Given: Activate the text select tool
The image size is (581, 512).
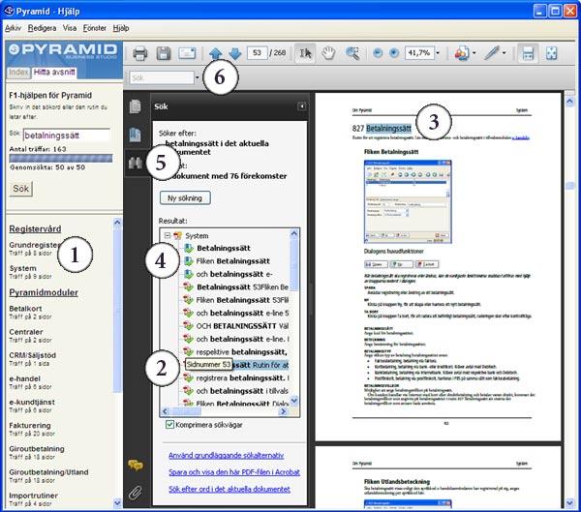Looking at the screenshot, I should (x=305, y=53).
